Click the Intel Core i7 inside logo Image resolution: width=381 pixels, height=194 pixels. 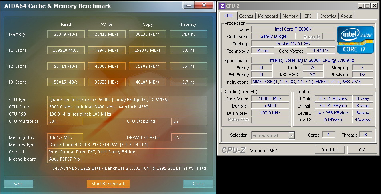(355, 40)
